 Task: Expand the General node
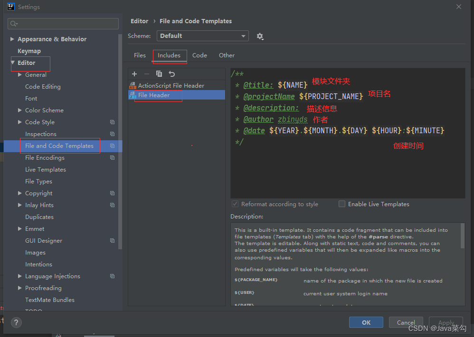click(19, 74)
